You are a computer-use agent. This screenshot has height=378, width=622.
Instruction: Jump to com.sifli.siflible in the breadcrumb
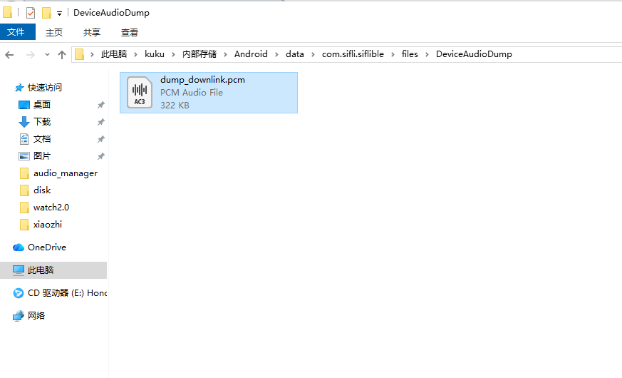click(352, 54)
